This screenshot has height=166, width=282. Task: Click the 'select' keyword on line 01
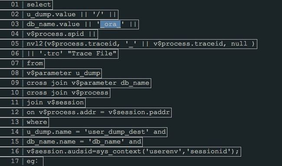coord(39,4)
